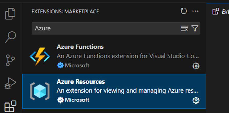229x113 pixels.
Task: Select the Azure Functions extension title
Action: point(80,47)
